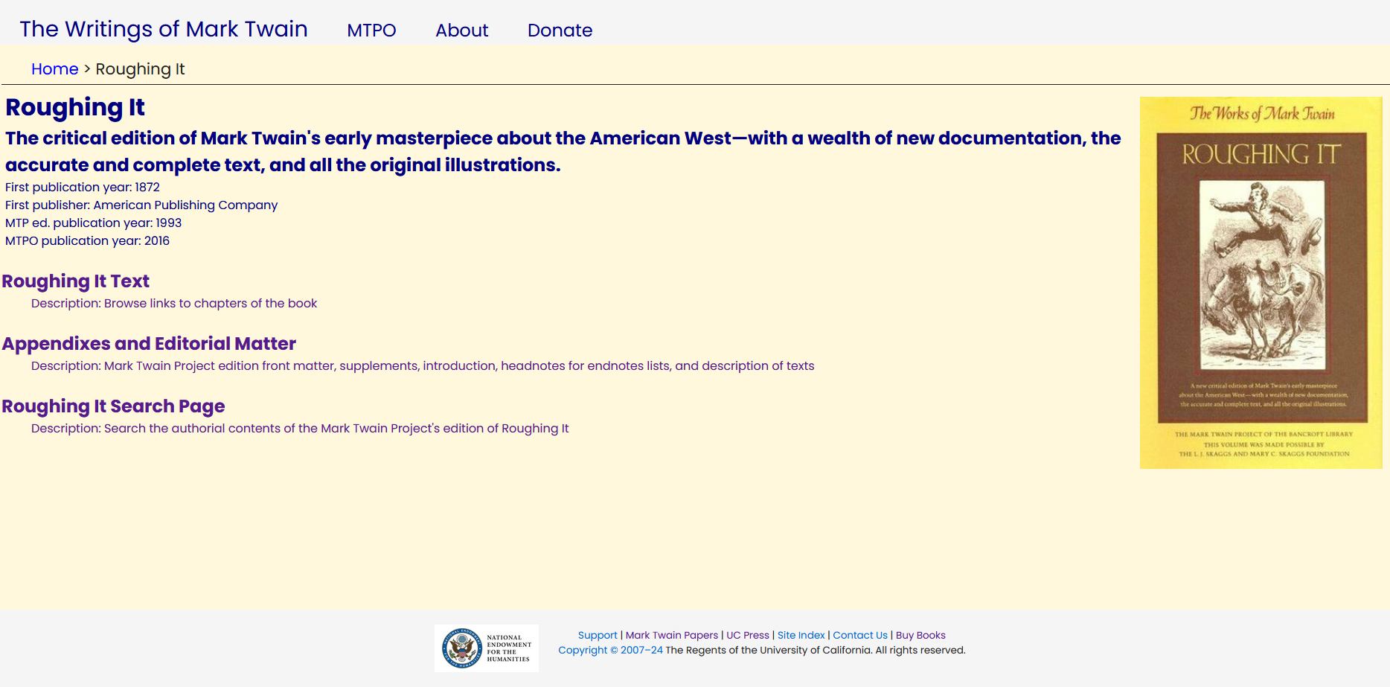The image size is (1390, 687).
Task: Open The Writings of Mark Twain homepage
Action: 164,29
